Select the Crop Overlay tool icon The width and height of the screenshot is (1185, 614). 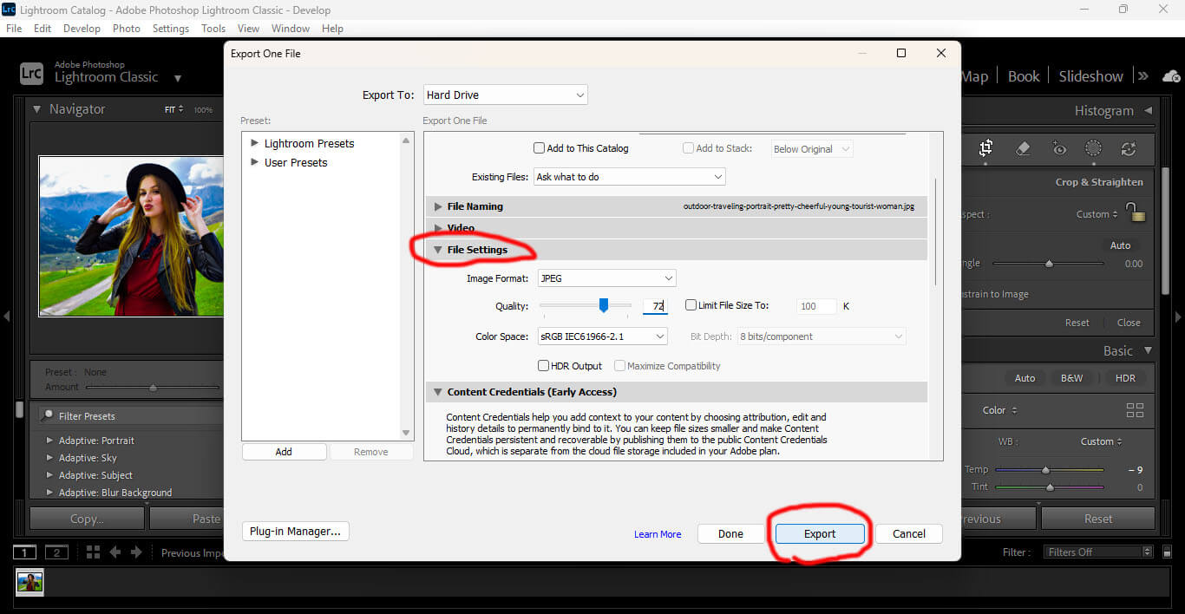(985, 148)
